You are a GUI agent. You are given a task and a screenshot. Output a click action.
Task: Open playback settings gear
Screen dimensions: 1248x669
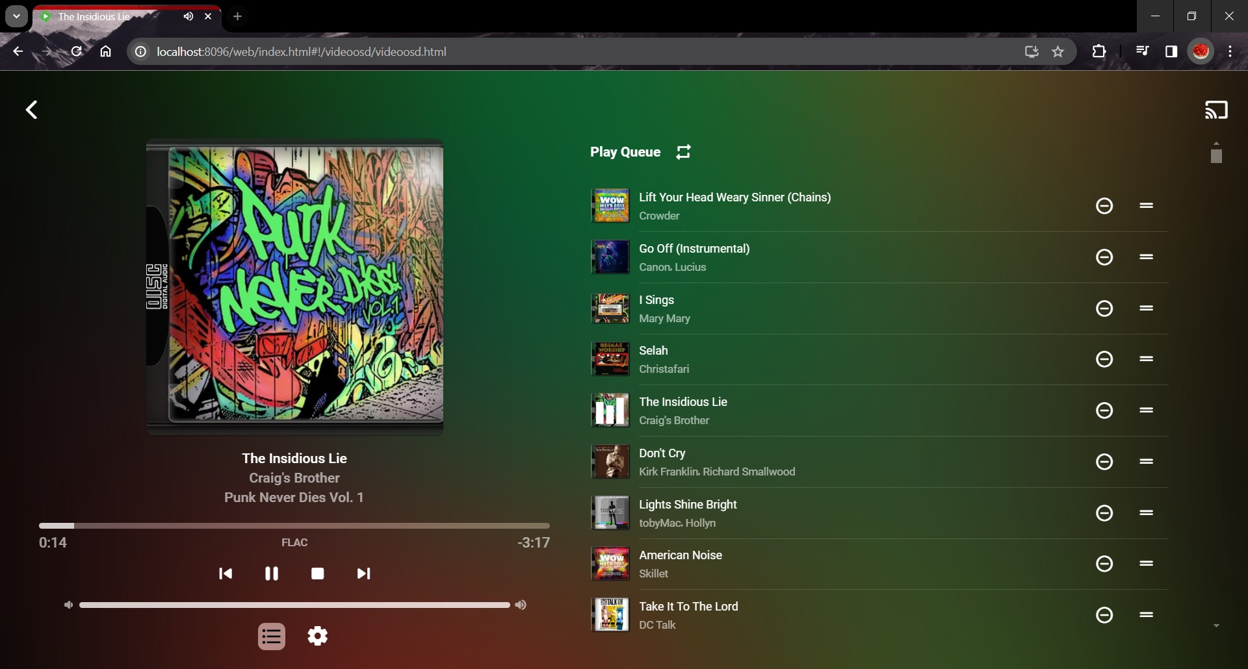[x=318, y=637]
